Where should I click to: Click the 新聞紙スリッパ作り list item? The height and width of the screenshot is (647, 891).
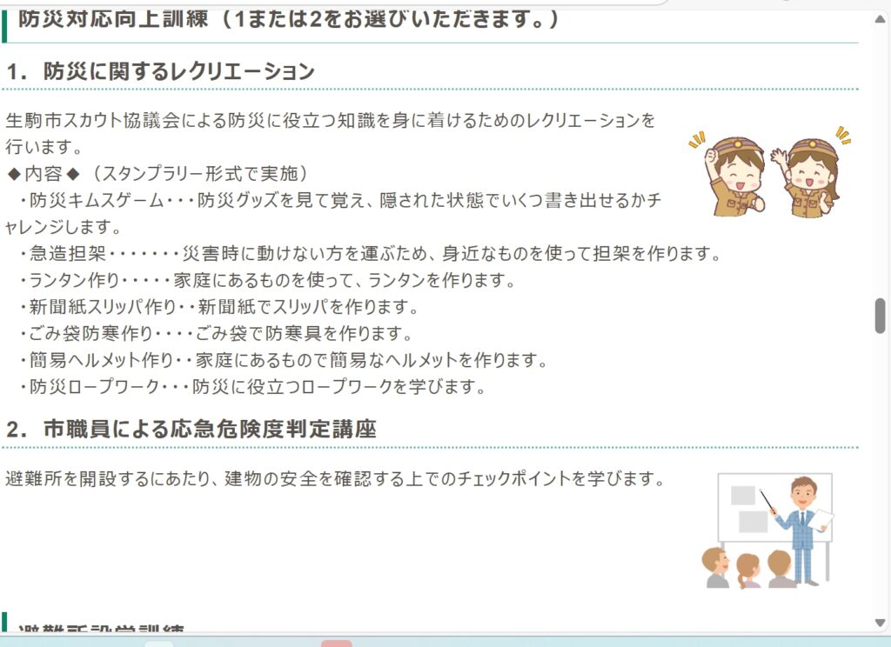click(x=218, y=307)
